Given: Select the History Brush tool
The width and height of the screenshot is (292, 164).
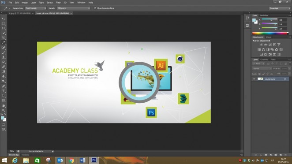Looking at the screenshot, I should (x=4, y=62).
